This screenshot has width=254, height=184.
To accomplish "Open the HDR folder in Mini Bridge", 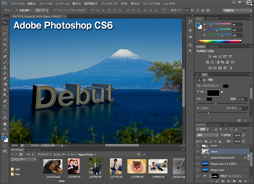I will tap(18, 170).
